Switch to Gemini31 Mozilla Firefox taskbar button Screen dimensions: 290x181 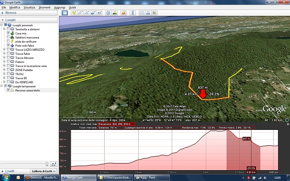tap(42, 177)
